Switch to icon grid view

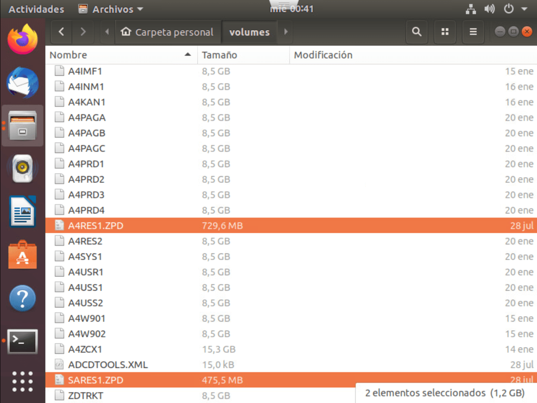(445, 32)
